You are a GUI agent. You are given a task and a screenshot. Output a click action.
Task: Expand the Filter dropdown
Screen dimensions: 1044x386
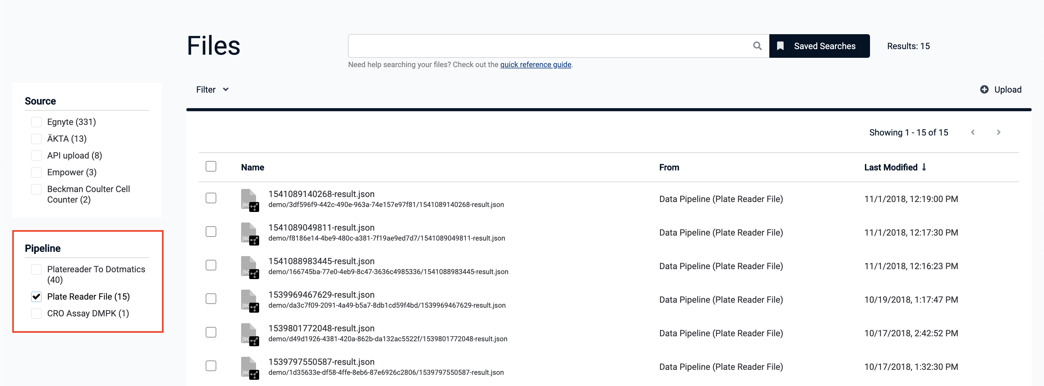pos(212,89)
